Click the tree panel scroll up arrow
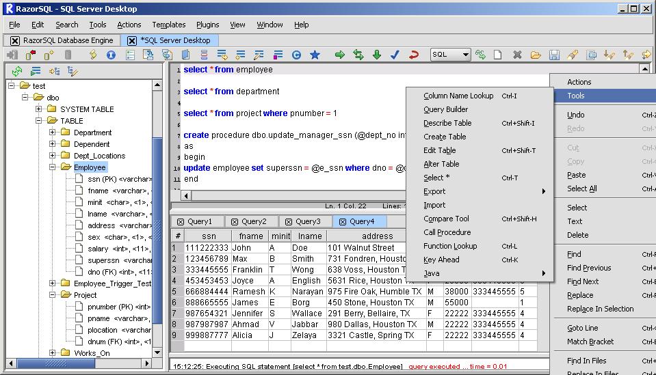 [x=157, y=85]
